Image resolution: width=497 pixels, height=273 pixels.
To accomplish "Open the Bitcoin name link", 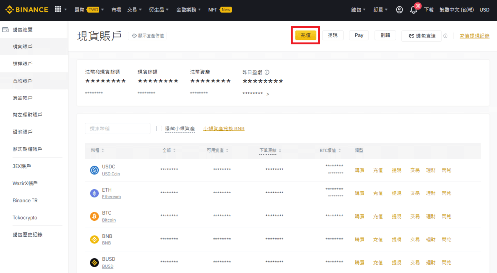I will tap(109, 220).
